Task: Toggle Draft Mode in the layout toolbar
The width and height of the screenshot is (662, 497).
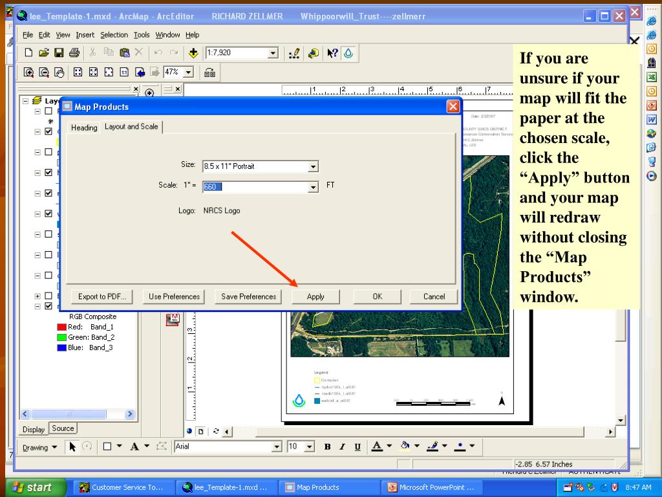Action: click(x=210, y=72)
